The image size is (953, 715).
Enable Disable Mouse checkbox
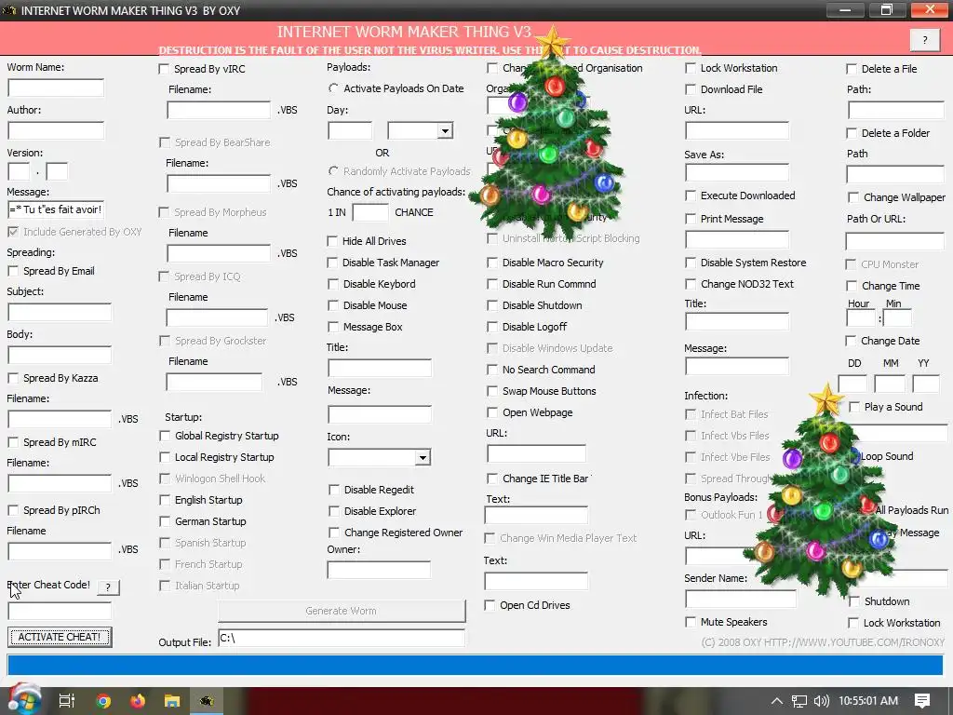click(x=333, y=305)
